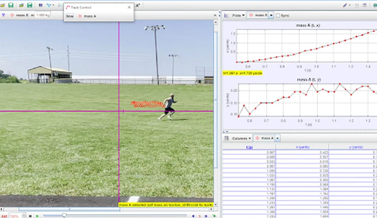Click table cell with time 1.000
Viewport: 377px width, 218px height.
coord(249,171)
